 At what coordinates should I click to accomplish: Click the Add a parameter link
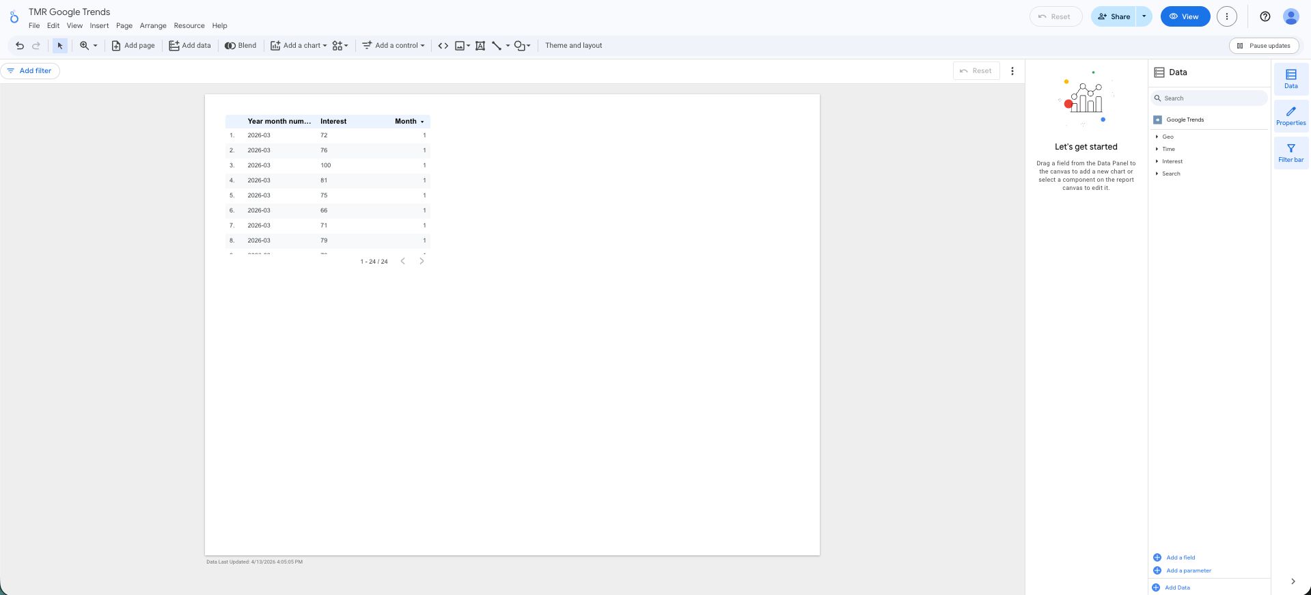pos(1188,570)
